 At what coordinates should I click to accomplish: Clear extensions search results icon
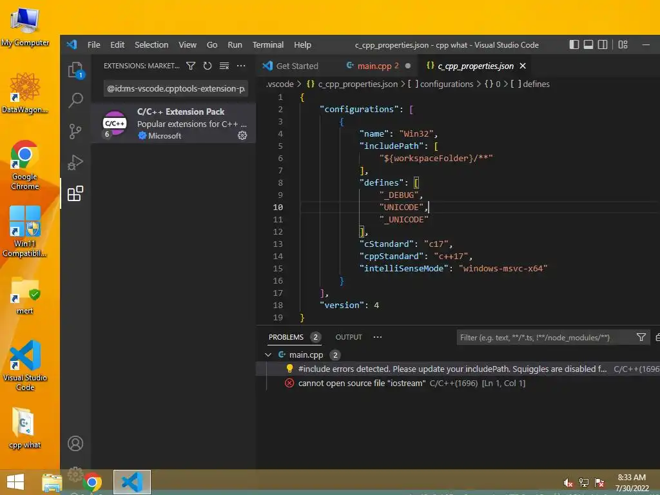(224, 66)
